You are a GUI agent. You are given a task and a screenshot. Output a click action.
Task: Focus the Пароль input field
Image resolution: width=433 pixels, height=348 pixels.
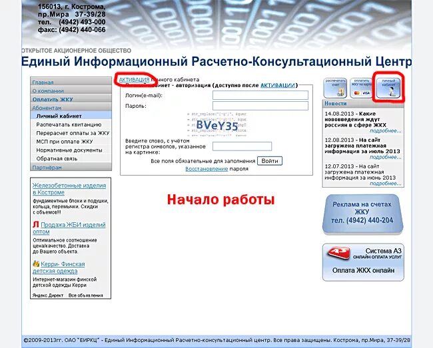click(260, 106)
